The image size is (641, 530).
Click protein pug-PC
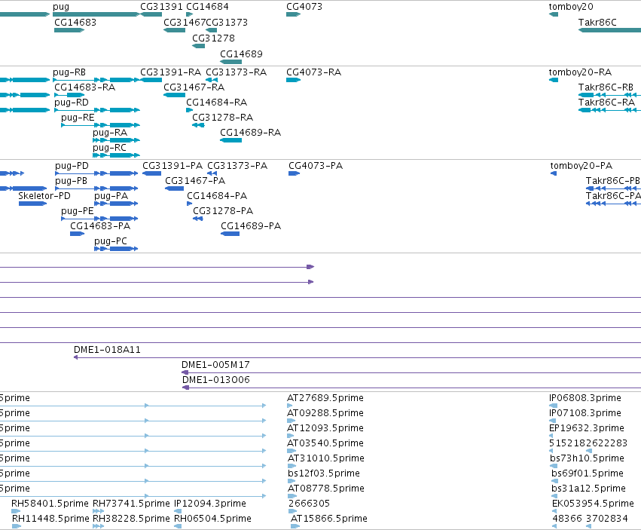coord(111,241)
